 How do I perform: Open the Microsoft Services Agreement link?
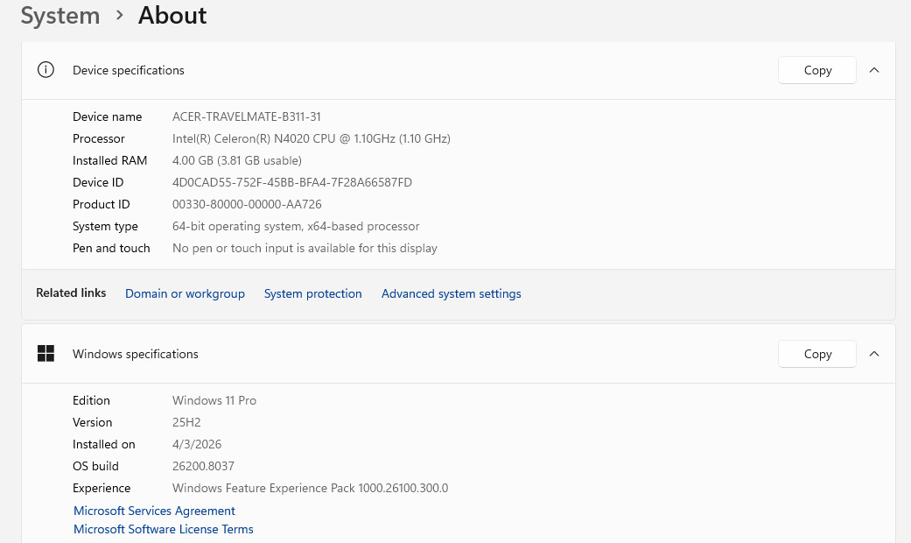154,511
